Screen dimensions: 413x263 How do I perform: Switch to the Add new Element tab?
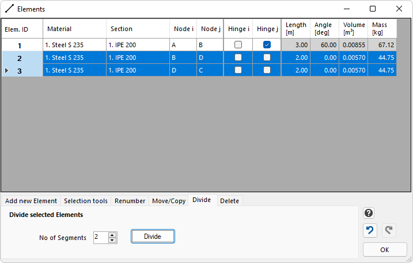point(31,201)
